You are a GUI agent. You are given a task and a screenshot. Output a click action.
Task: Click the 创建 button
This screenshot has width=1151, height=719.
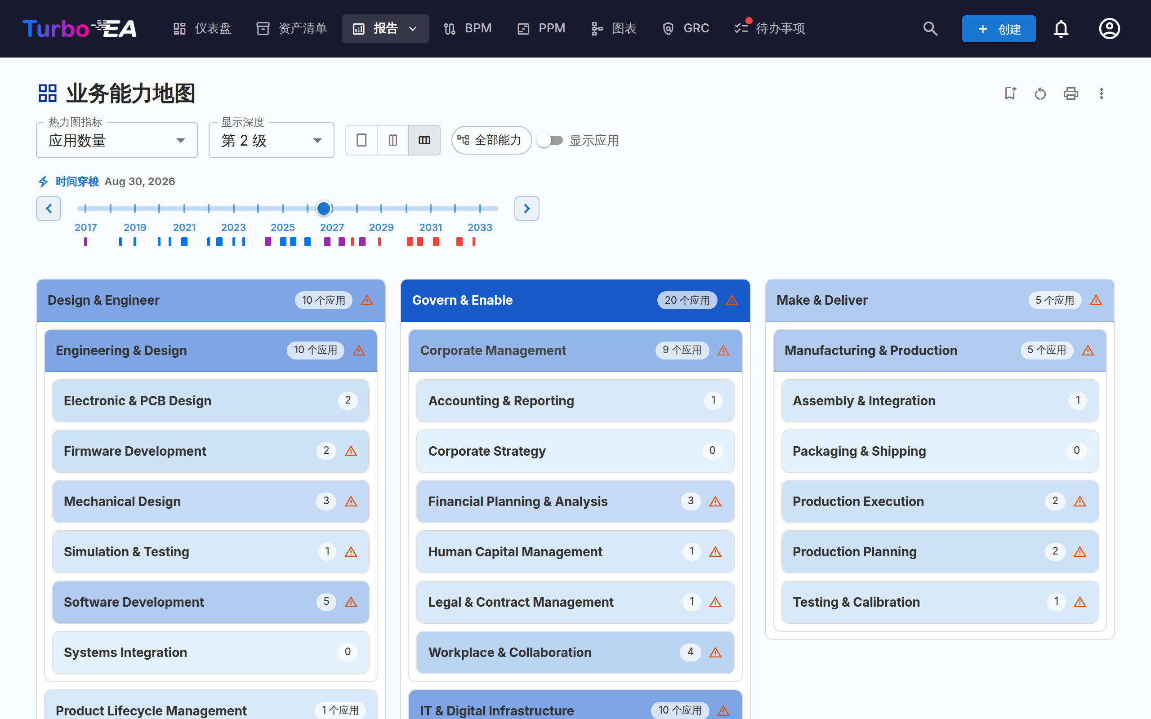(998, 28)
